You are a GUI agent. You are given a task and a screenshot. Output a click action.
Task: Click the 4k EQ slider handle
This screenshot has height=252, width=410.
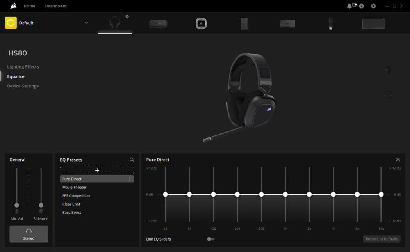click(333, 195)
